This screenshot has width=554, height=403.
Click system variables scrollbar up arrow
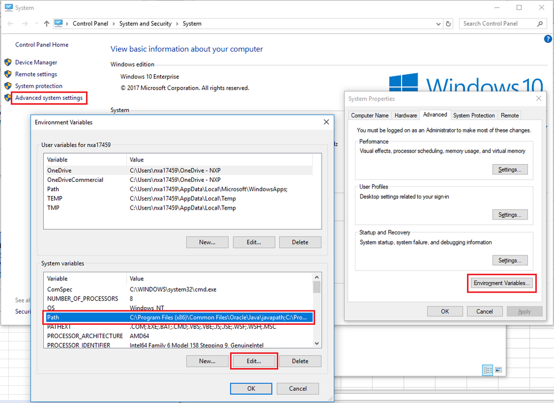coord(317,277)
